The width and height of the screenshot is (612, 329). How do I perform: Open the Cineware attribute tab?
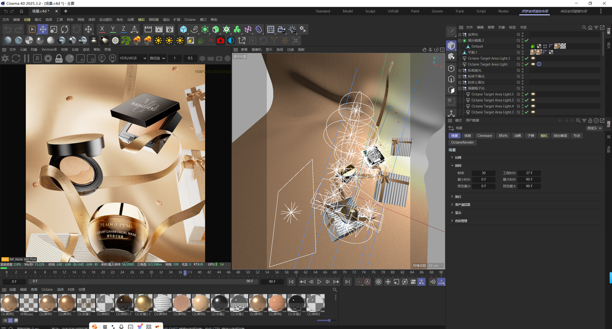[x=484, y=135]
